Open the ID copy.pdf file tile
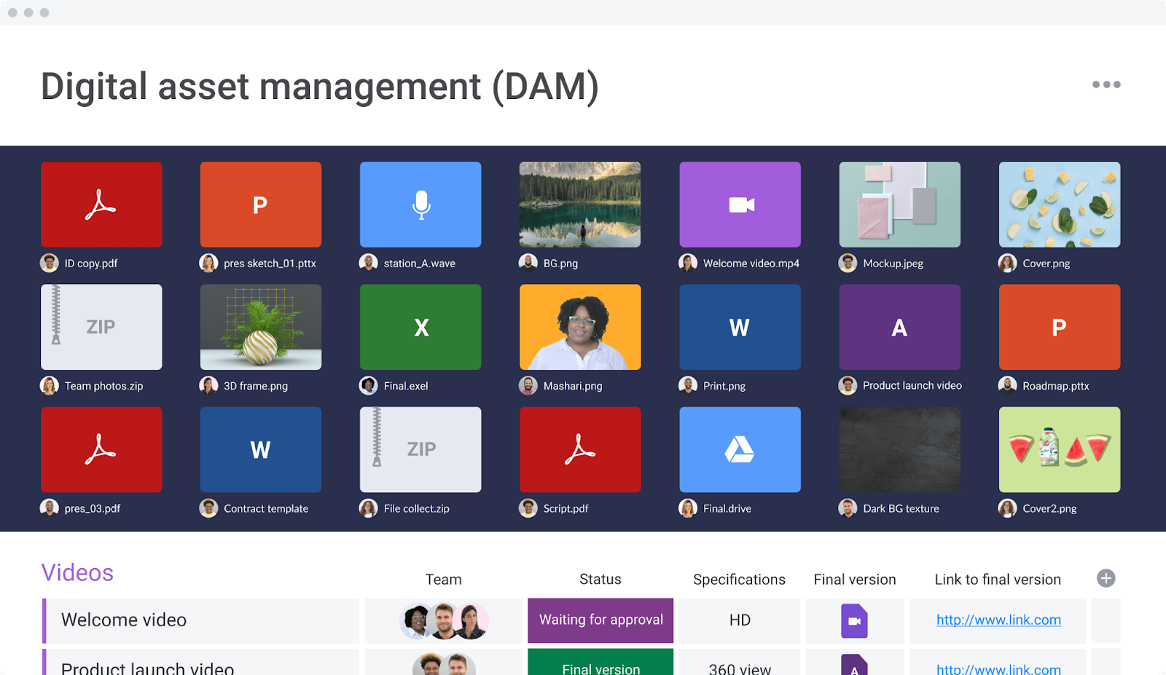 pos(101,205)
